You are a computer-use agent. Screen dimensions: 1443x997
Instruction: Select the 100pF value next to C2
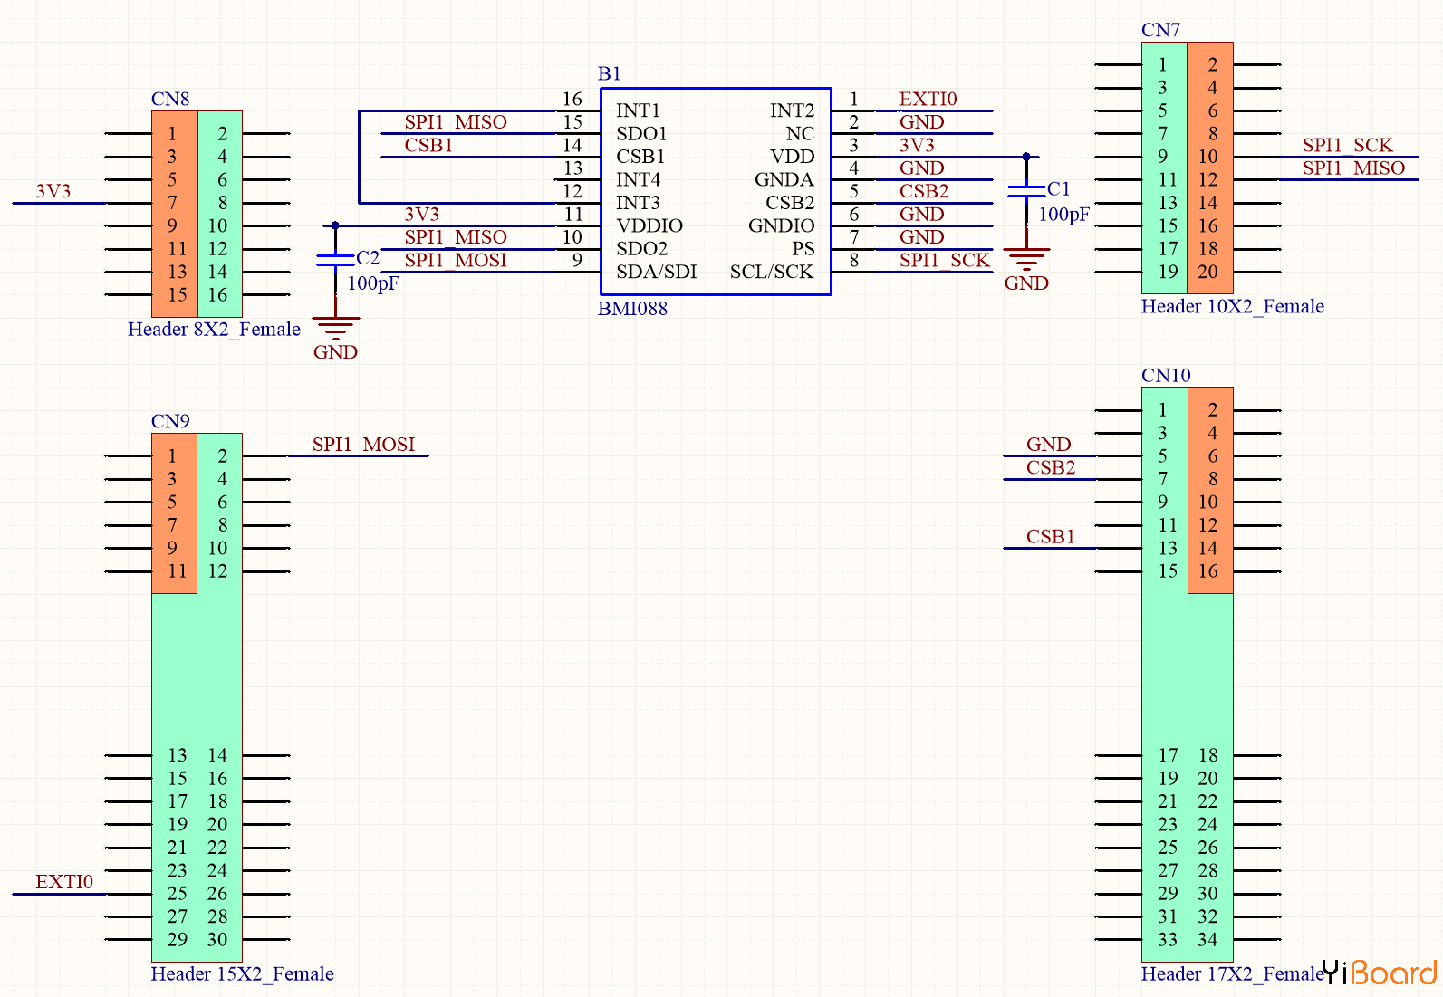coord(373,283)
